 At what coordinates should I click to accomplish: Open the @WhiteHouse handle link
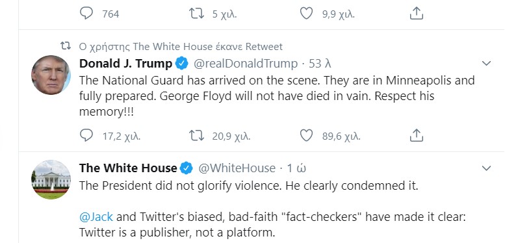[237, 168]
